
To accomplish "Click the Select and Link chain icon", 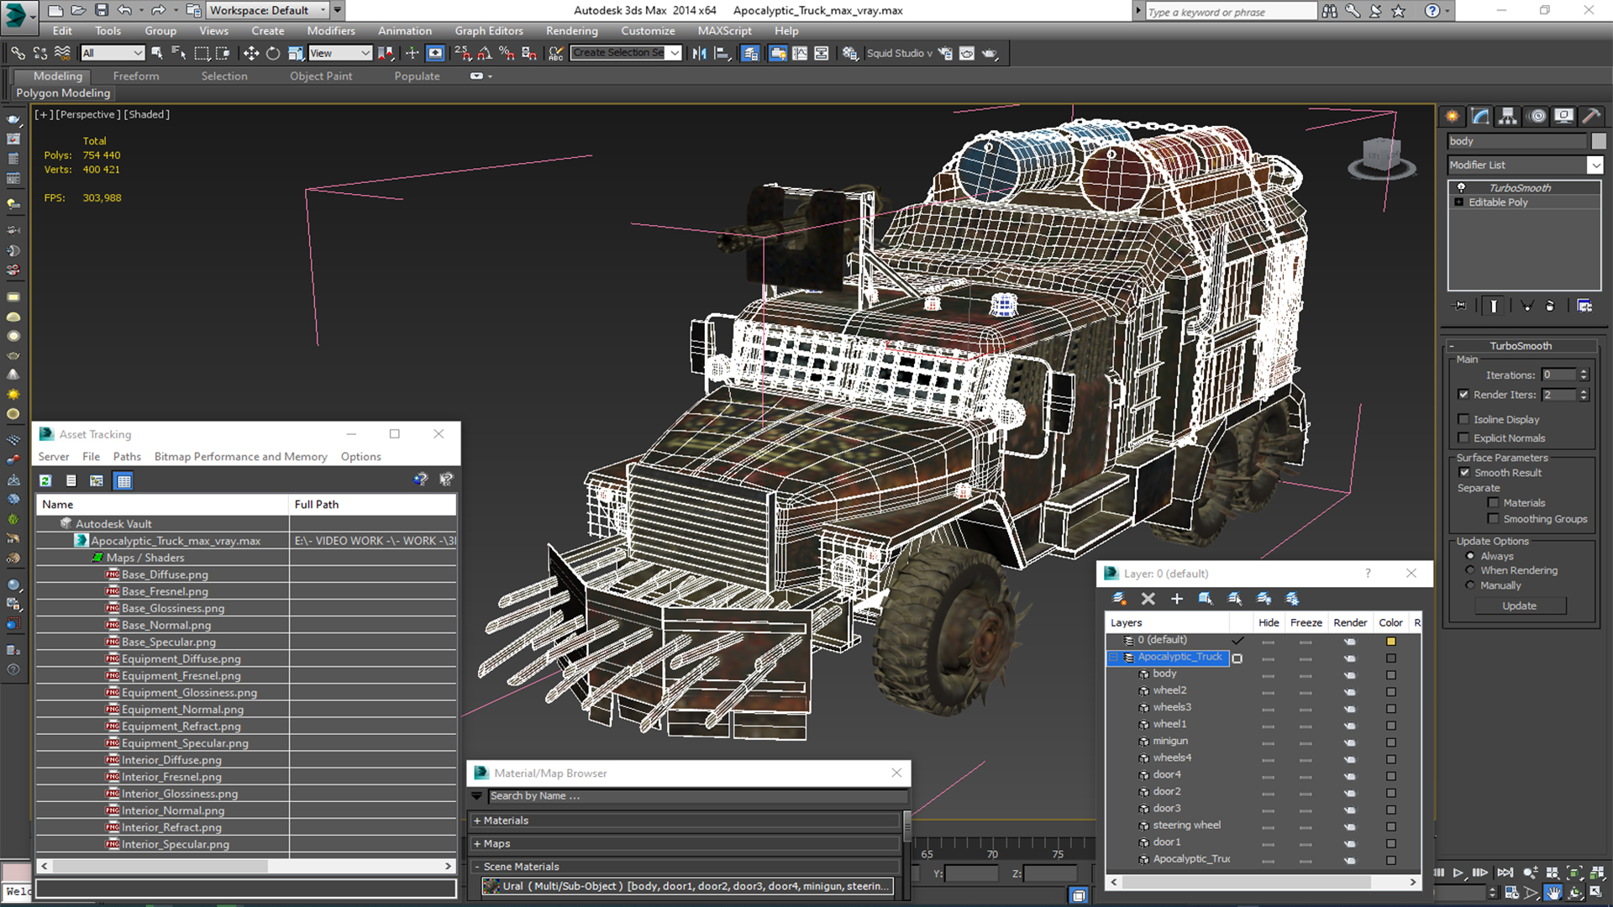I will coord(18,53).
